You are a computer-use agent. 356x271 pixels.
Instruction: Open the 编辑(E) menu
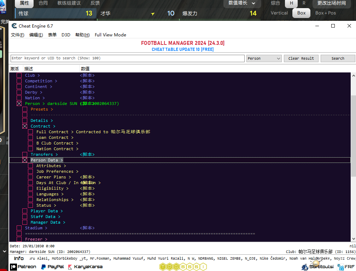click(x=36, y=35)
